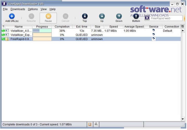Pause the selected download
Image resolution: width=187 pixels, height=130 pixels.
(x=48, y=18)
